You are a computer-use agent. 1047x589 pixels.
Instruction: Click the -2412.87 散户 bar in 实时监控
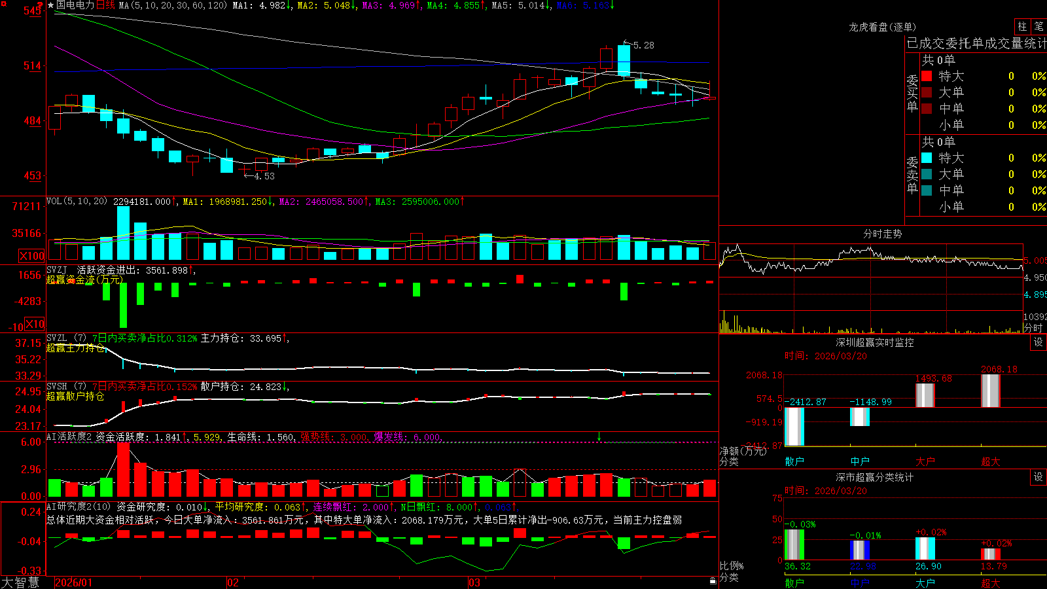point(794,427)
